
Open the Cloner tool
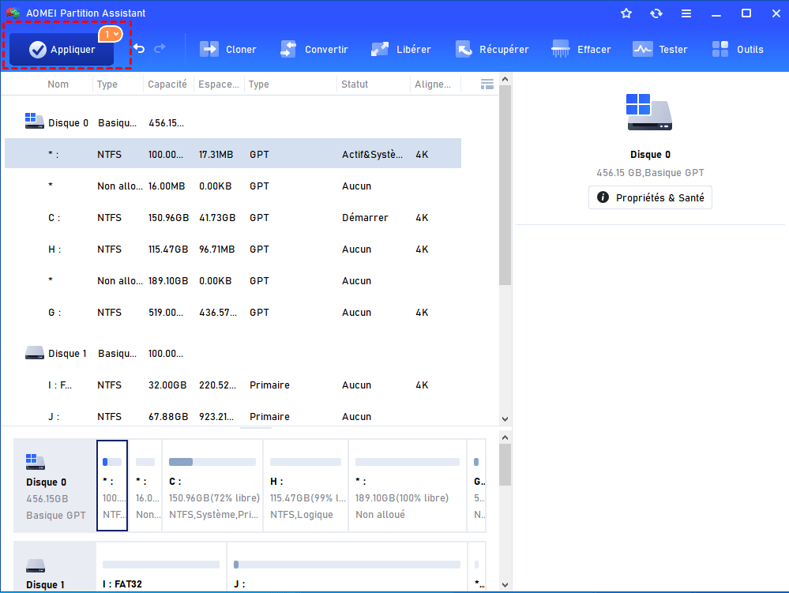(228, 49)
